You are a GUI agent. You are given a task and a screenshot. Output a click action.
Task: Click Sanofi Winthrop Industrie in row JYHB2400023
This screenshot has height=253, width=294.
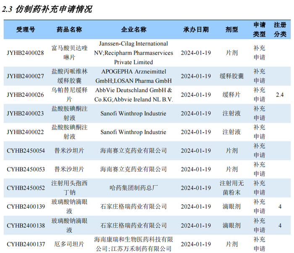(133, 113)
